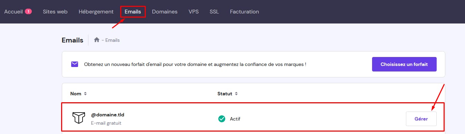Click the purple envelope icon in banner
Screen dimensions: 465x134
click(74, 64)
